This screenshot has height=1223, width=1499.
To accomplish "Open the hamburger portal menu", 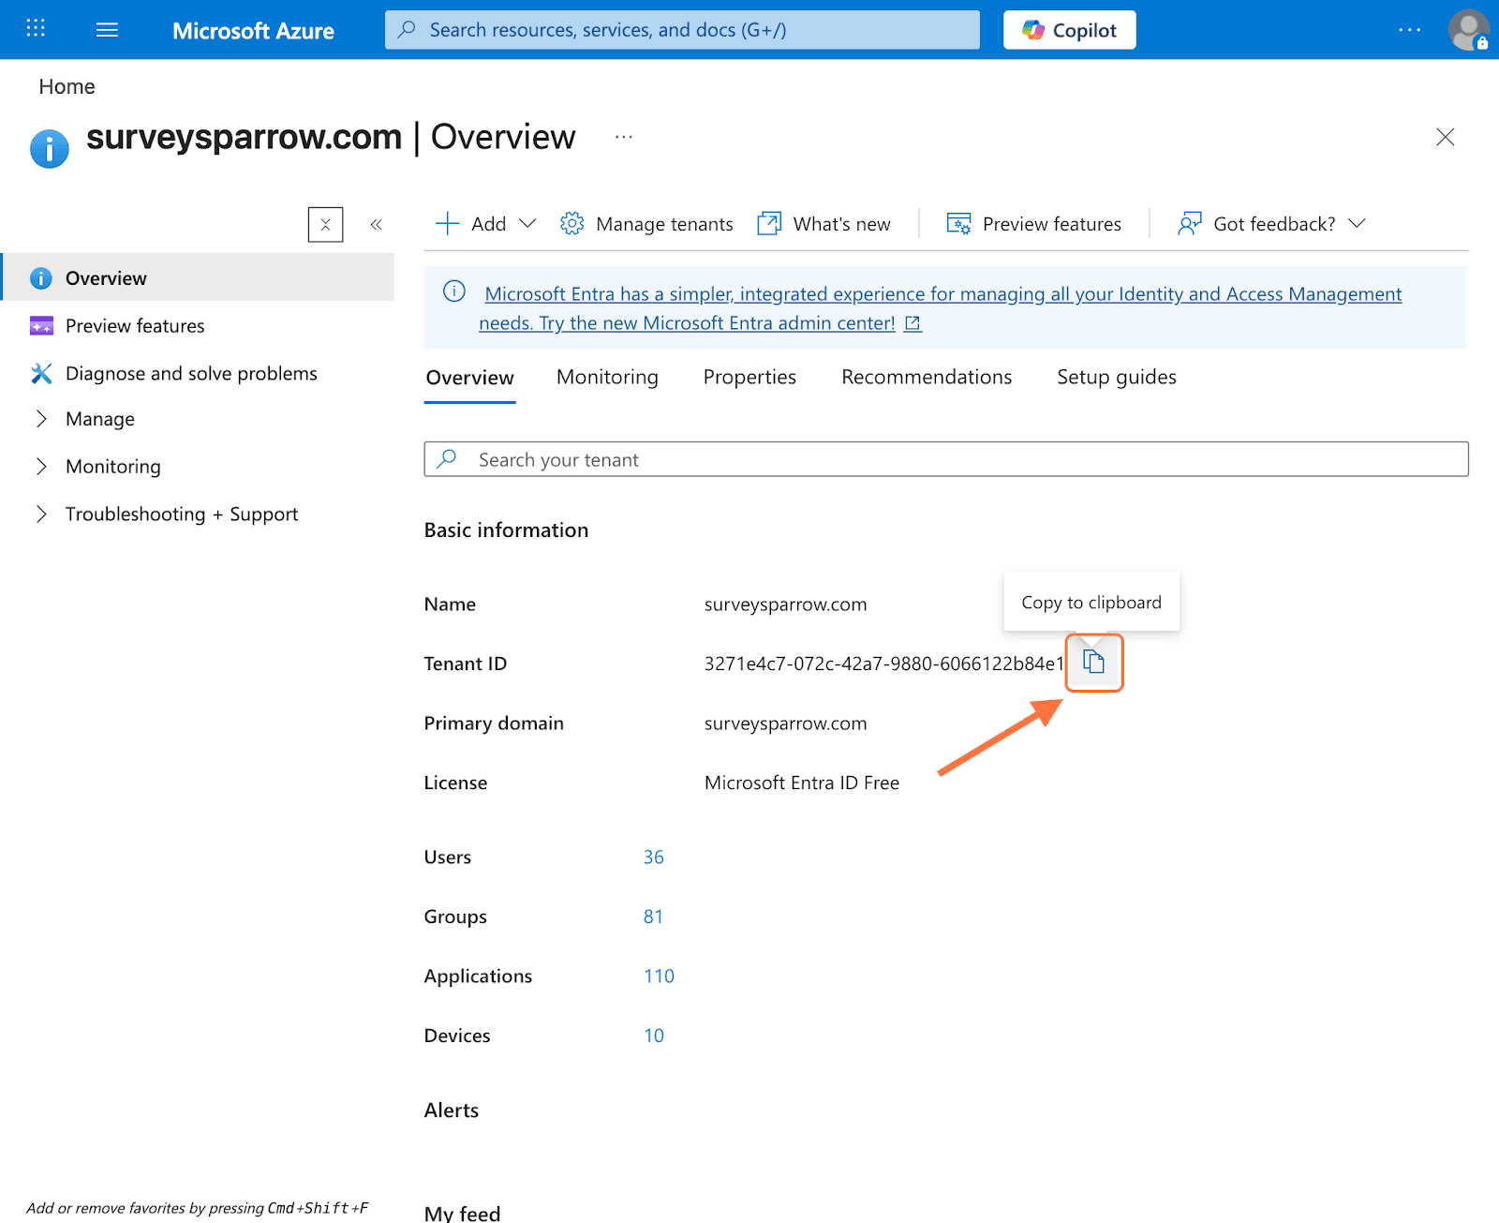I will pyautogui.click(x=107, y=30).
